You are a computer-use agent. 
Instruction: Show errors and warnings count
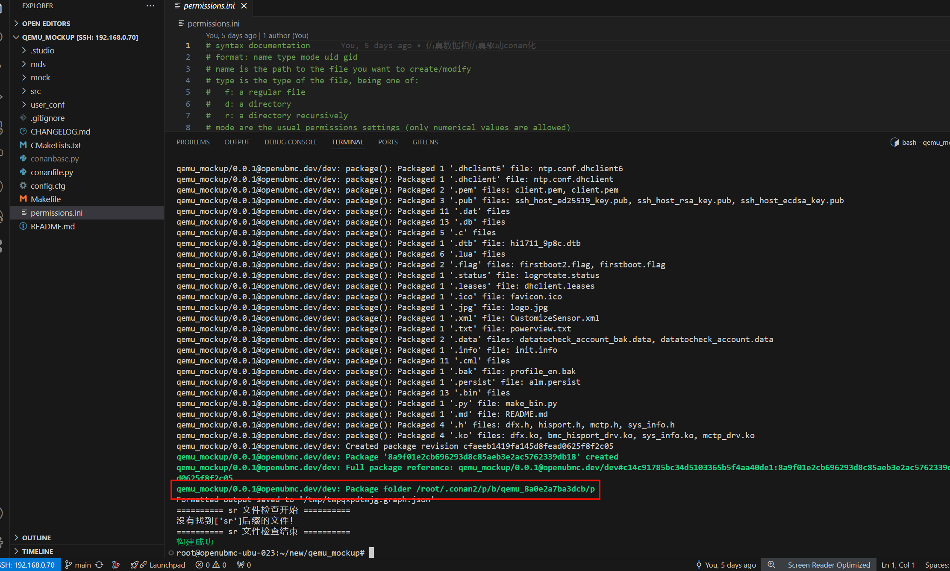(x=211, y=565)
